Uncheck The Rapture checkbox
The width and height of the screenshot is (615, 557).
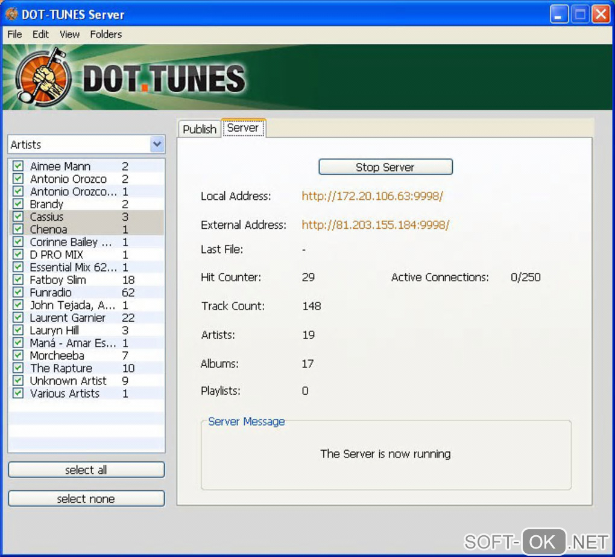(17, 368)
